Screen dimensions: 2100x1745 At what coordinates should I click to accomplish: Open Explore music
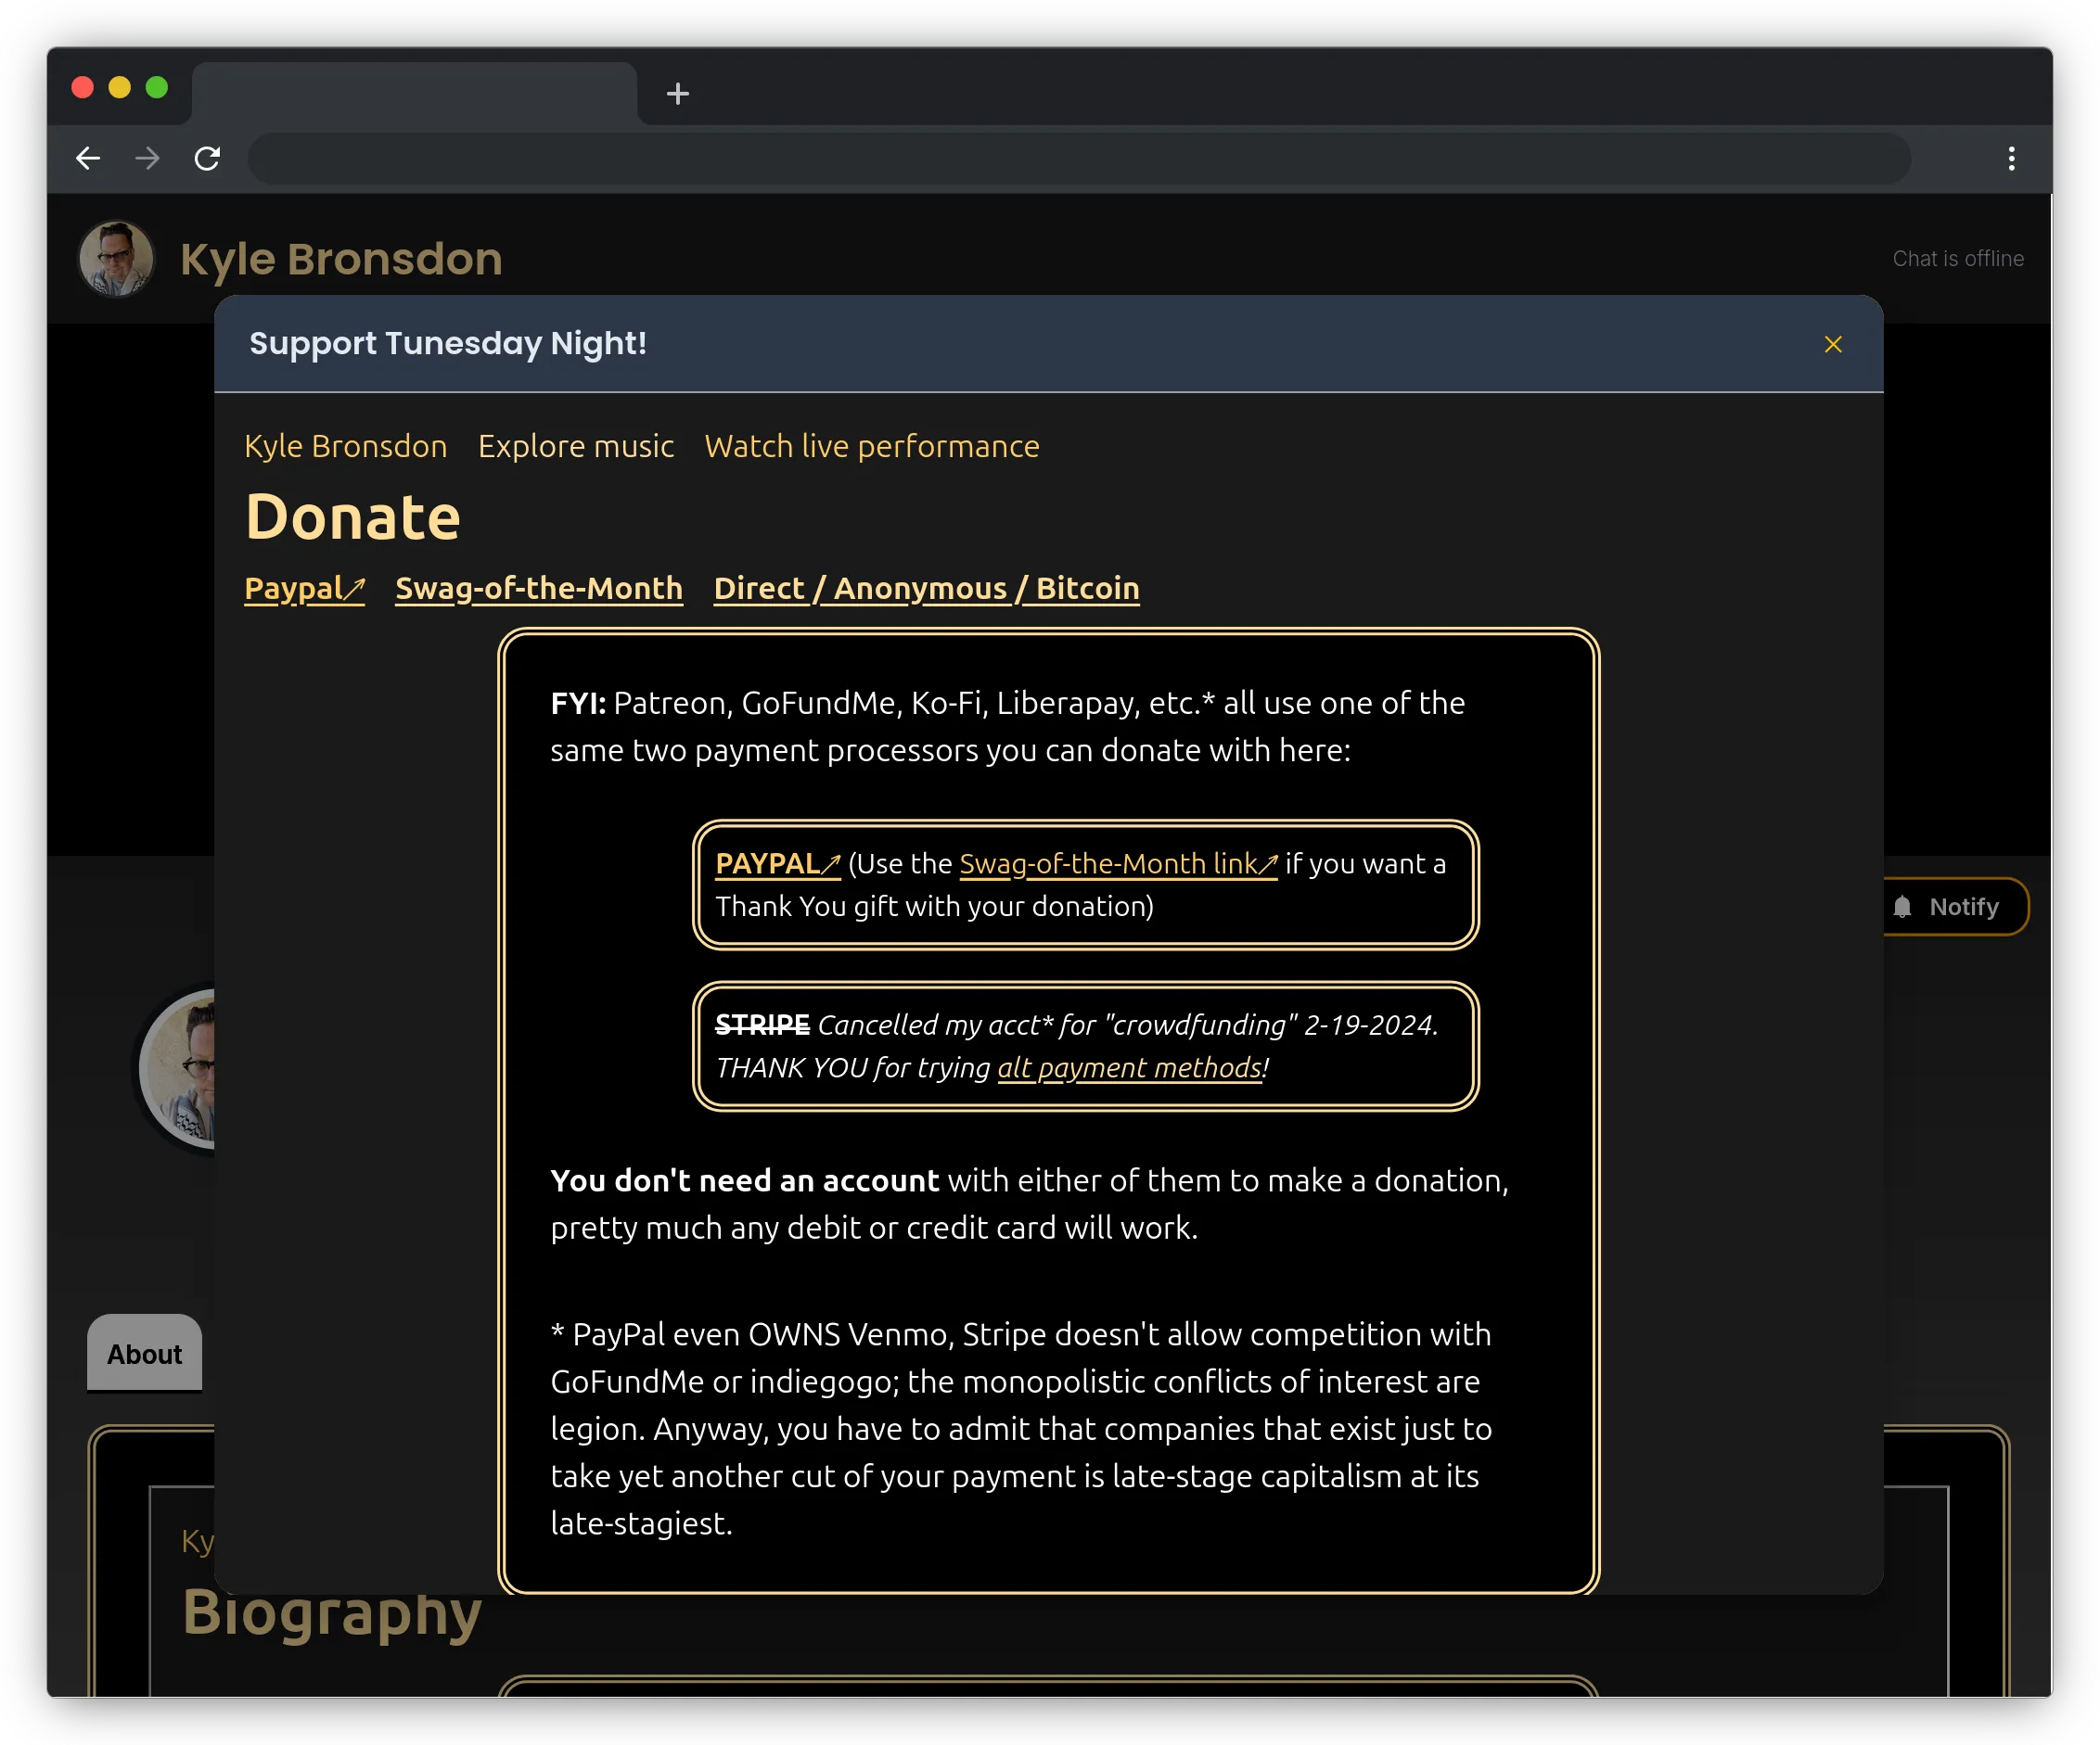pos(576,446)
